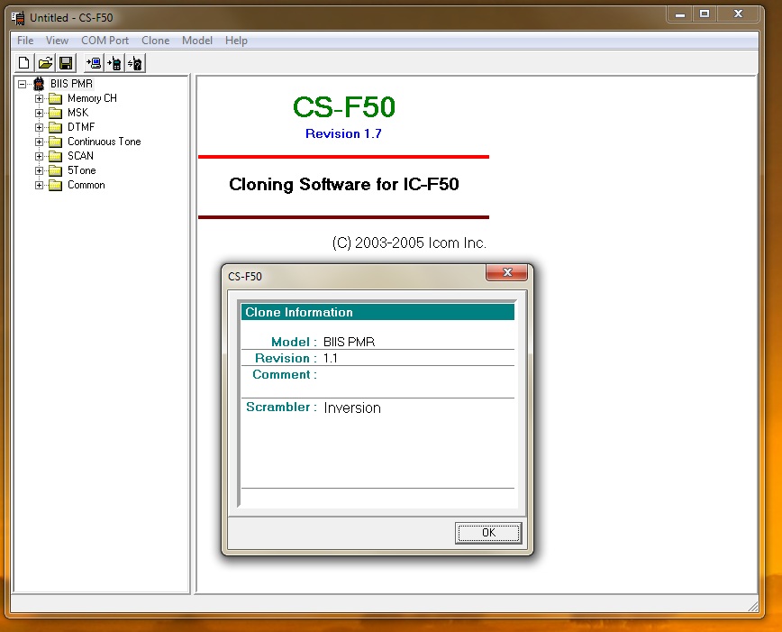Image resolution: width=782 pixels, height=632 pixels.
Task: Expand the DTMF tree node
Action: [x=40, y=127]
